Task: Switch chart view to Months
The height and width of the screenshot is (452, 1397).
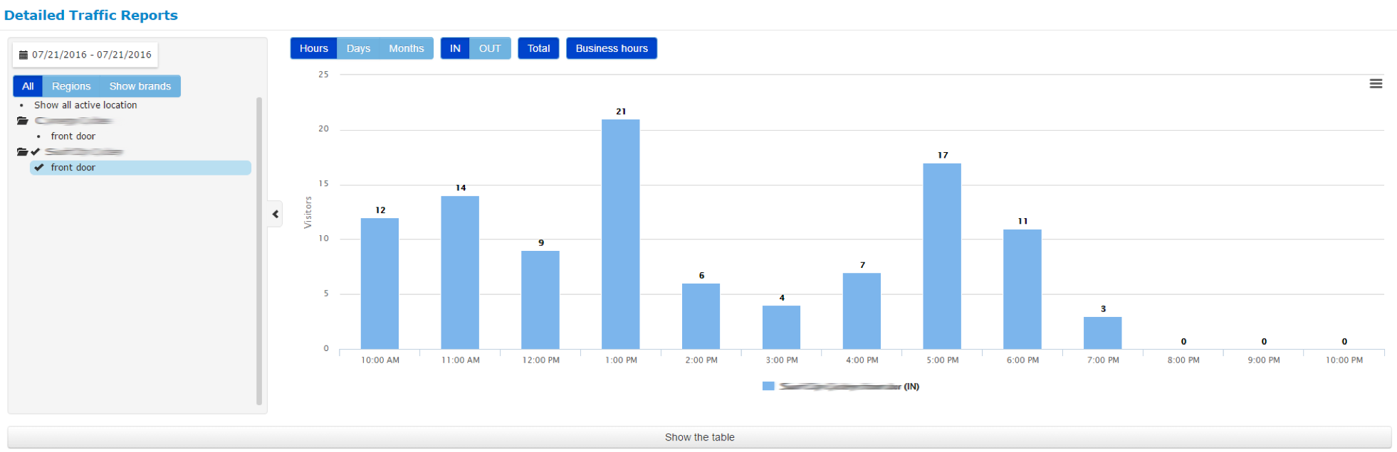Action: 406,48
